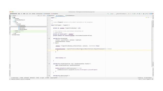Click the override gutter icon beside onViewCreated

pos(49,64)
